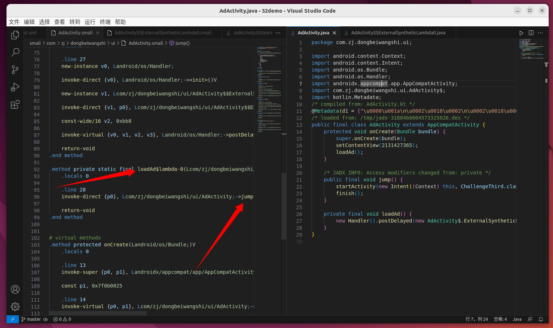
Task: Open the 帮助 menu
Action: pos(120,22)
